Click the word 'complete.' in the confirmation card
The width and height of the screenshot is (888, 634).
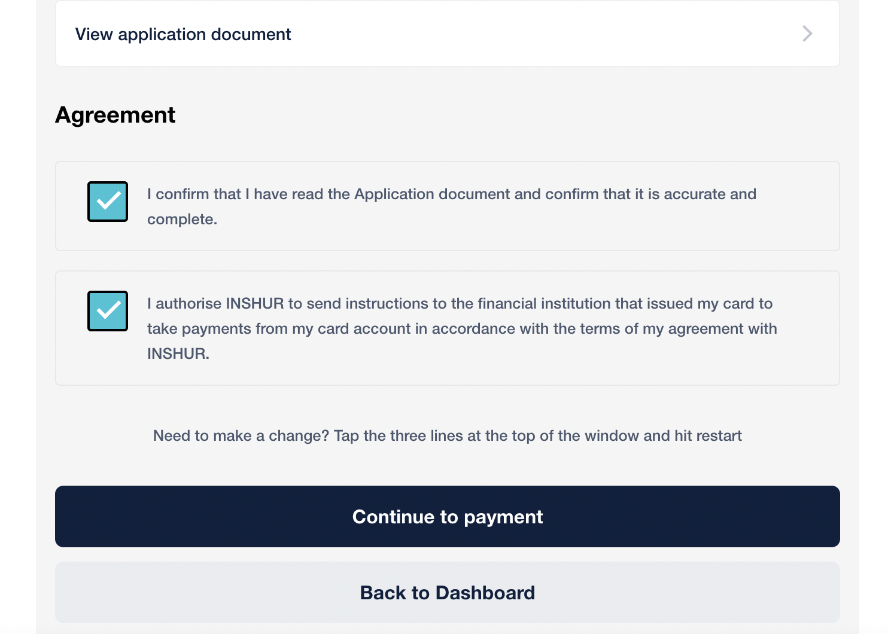(x=182, y=220)
